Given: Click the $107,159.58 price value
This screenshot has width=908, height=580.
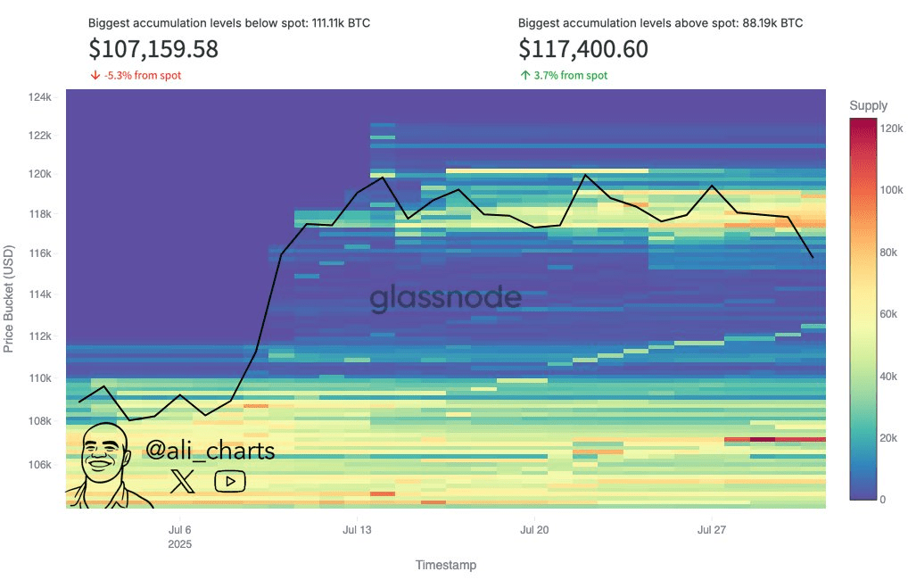Looking at the screenshot, I should tap(153, 49).
